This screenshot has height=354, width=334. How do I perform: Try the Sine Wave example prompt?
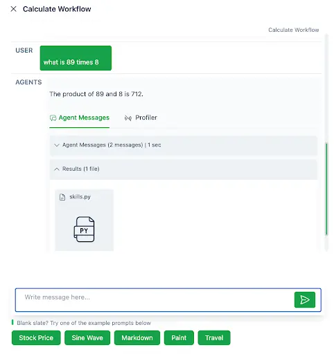(87, 338)
